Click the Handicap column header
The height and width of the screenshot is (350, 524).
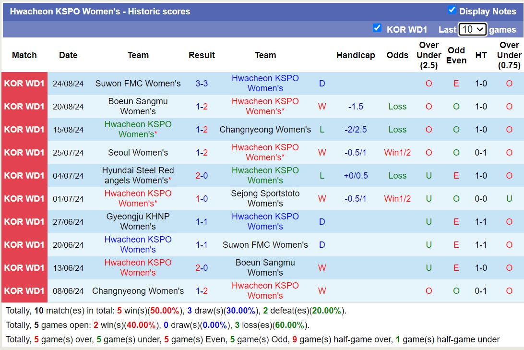click(356, 55)
